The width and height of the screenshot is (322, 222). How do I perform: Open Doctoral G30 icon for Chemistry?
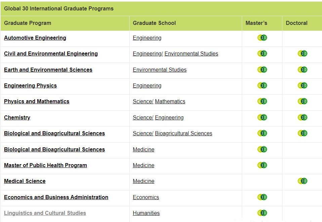click(x=302, y=117)
